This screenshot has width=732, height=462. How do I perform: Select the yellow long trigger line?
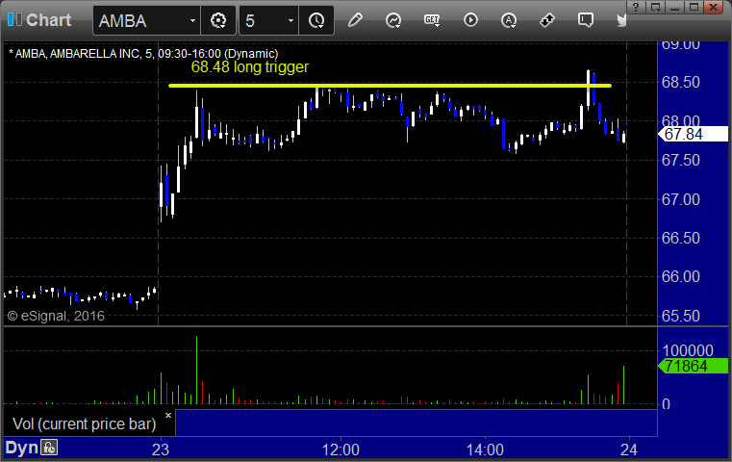[x=390, y=86]
